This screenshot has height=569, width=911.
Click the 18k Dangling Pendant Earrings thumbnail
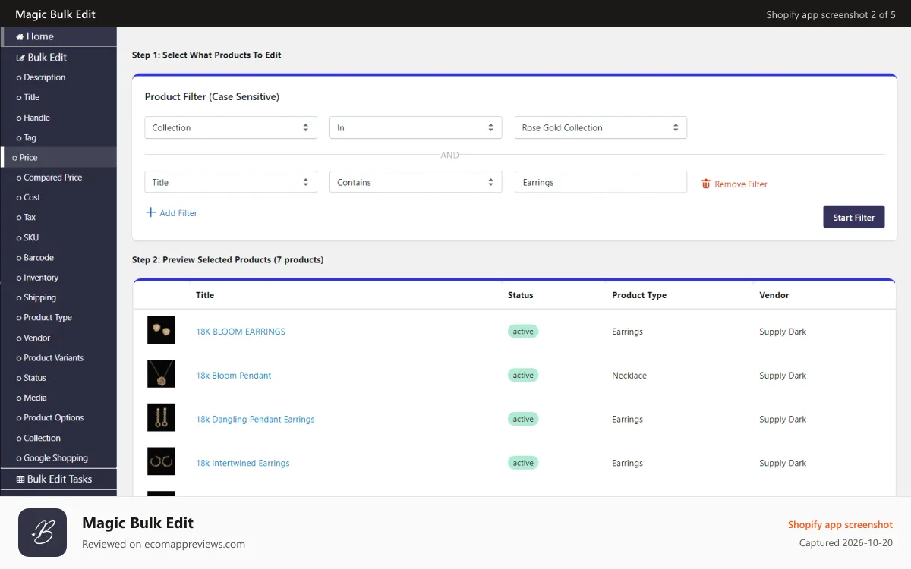[161, 417]
